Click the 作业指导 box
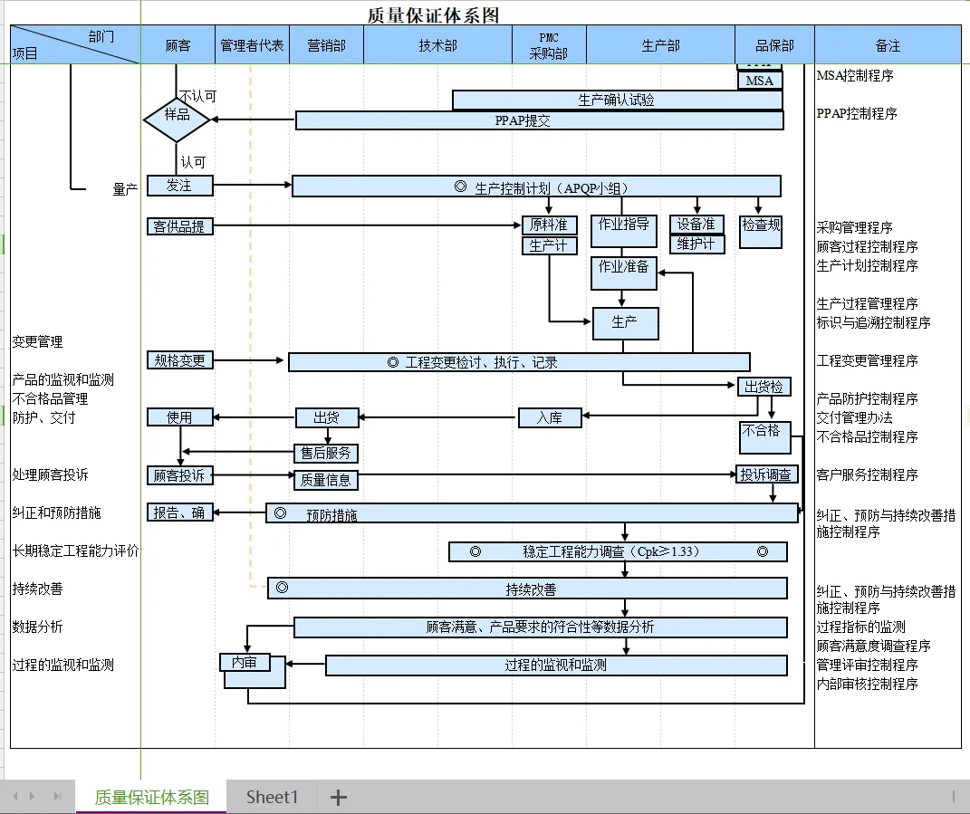 (623, 231)
